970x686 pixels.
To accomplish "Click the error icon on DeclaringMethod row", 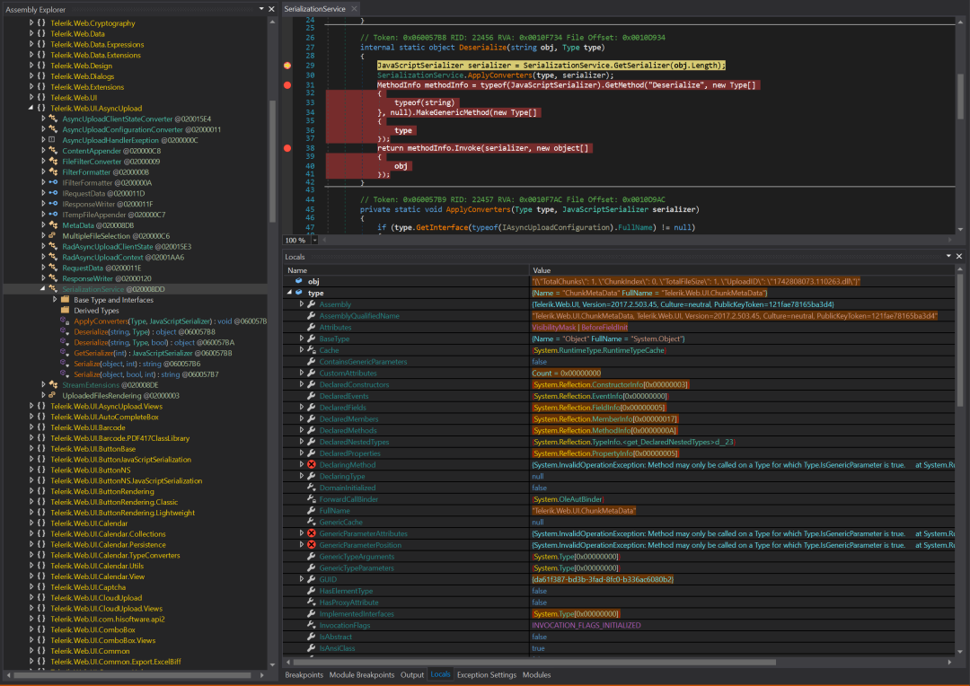I will (x=312, y=464).
